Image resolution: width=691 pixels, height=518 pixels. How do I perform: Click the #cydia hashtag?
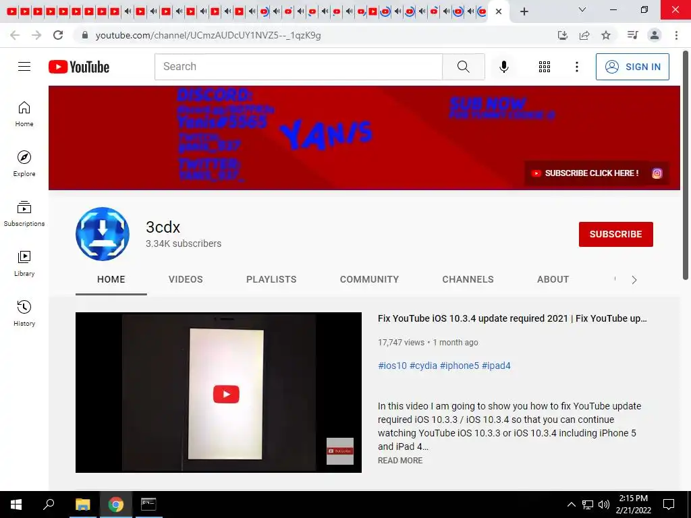tap(423, 366)
